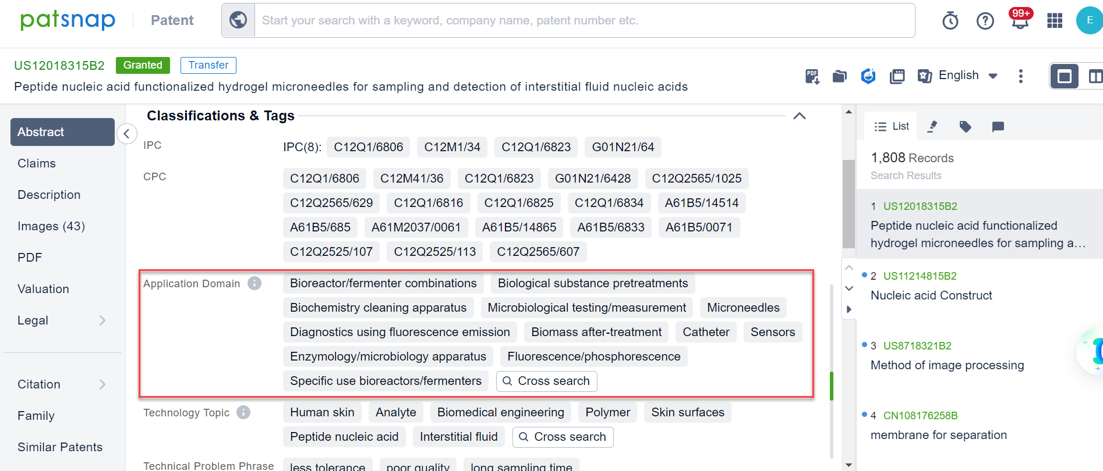This screenshot has width=1103, height=471.
Task: Click the help question mark icon
Action: pyautogui.click(x=985, y=21)
